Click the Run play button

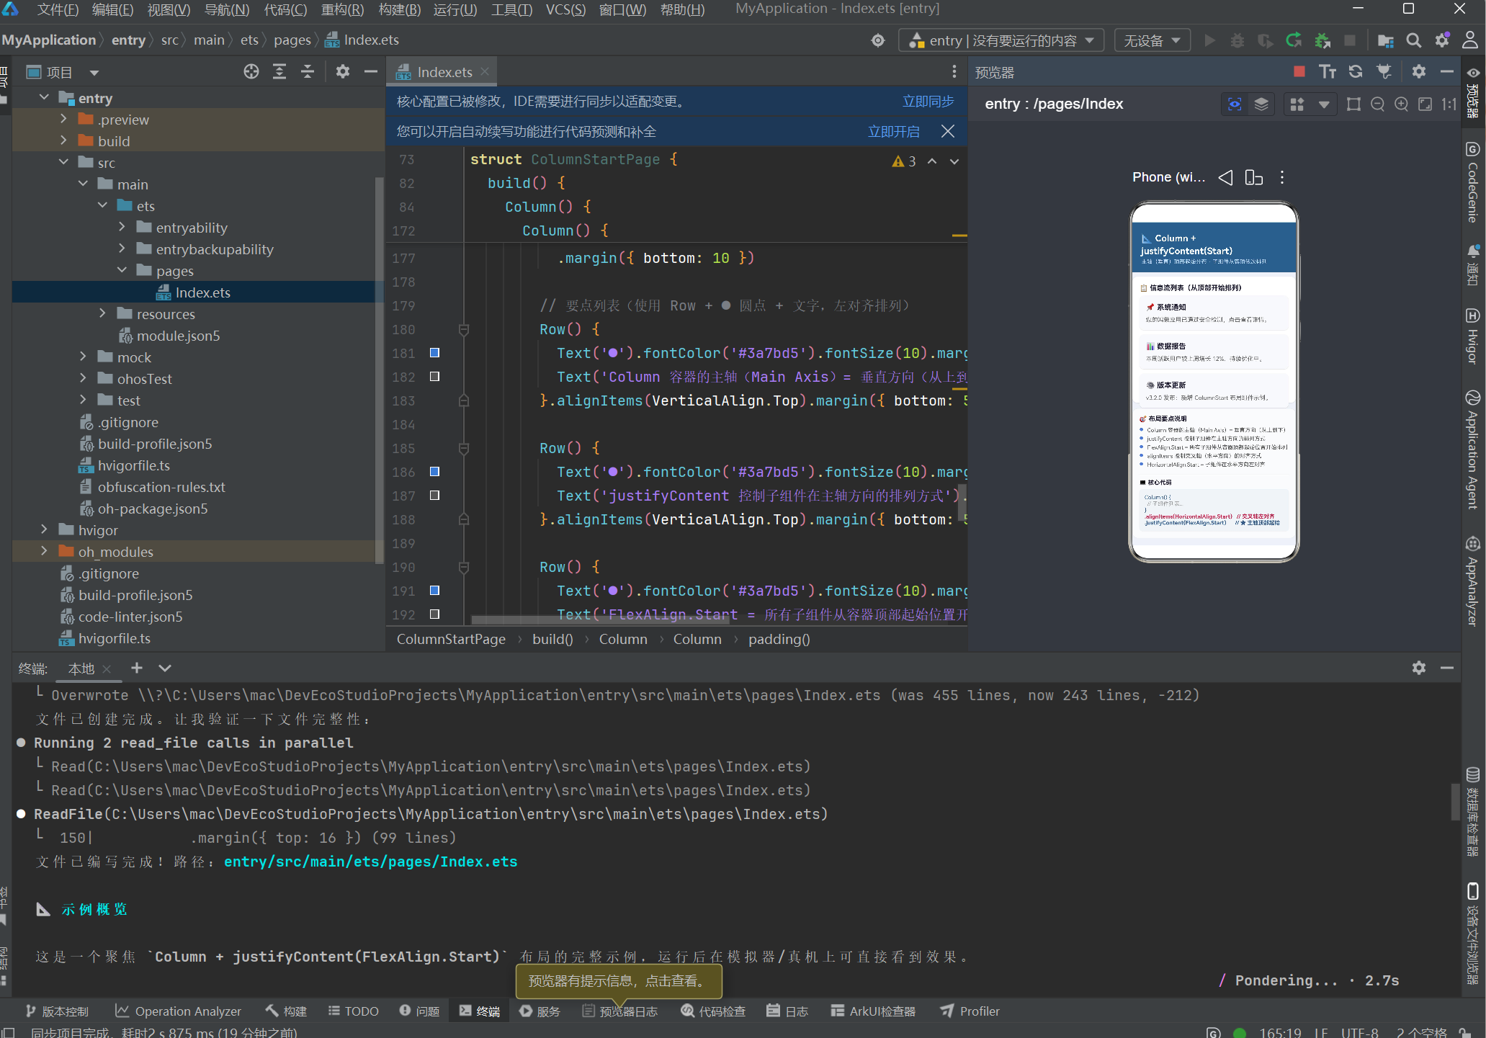click(1209, 40)
